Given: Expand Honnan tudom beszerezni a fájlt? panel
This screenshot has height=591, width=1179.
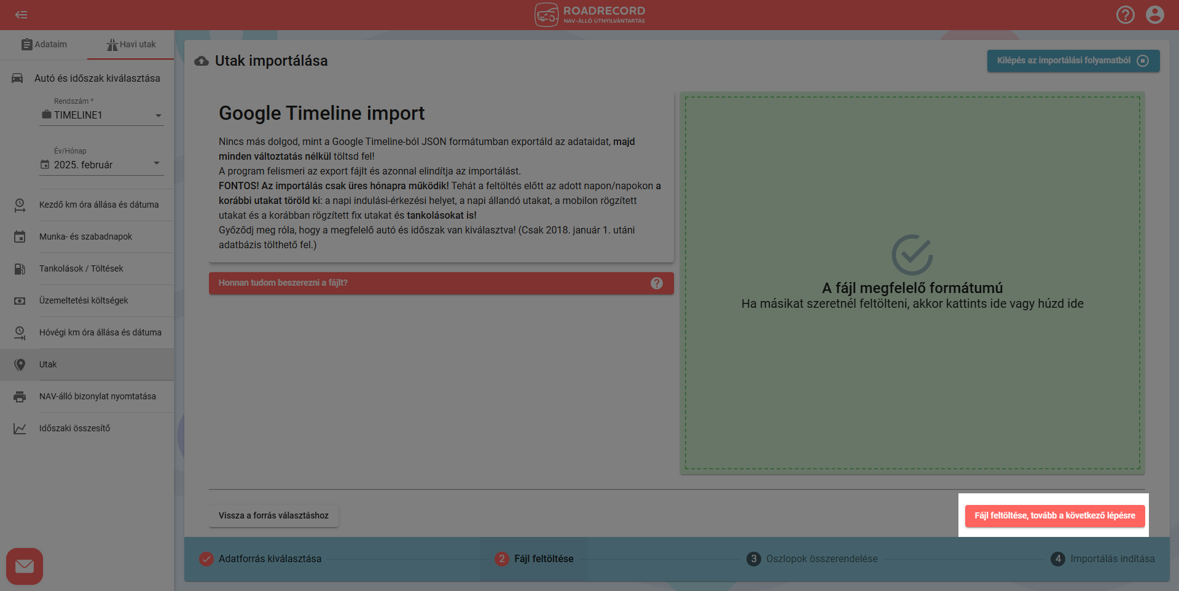Looking at the screenshot, I should 441,283.
